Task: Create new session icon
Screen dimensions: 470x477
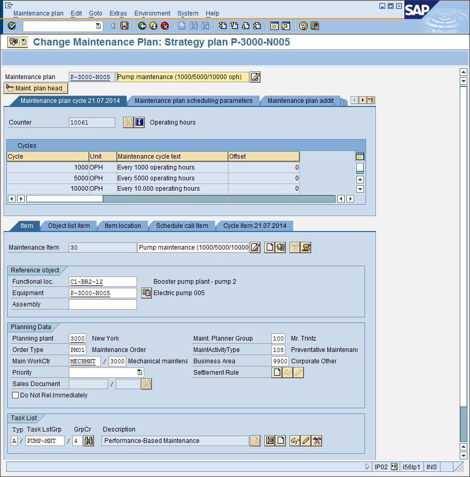Action: pos(274,26)
